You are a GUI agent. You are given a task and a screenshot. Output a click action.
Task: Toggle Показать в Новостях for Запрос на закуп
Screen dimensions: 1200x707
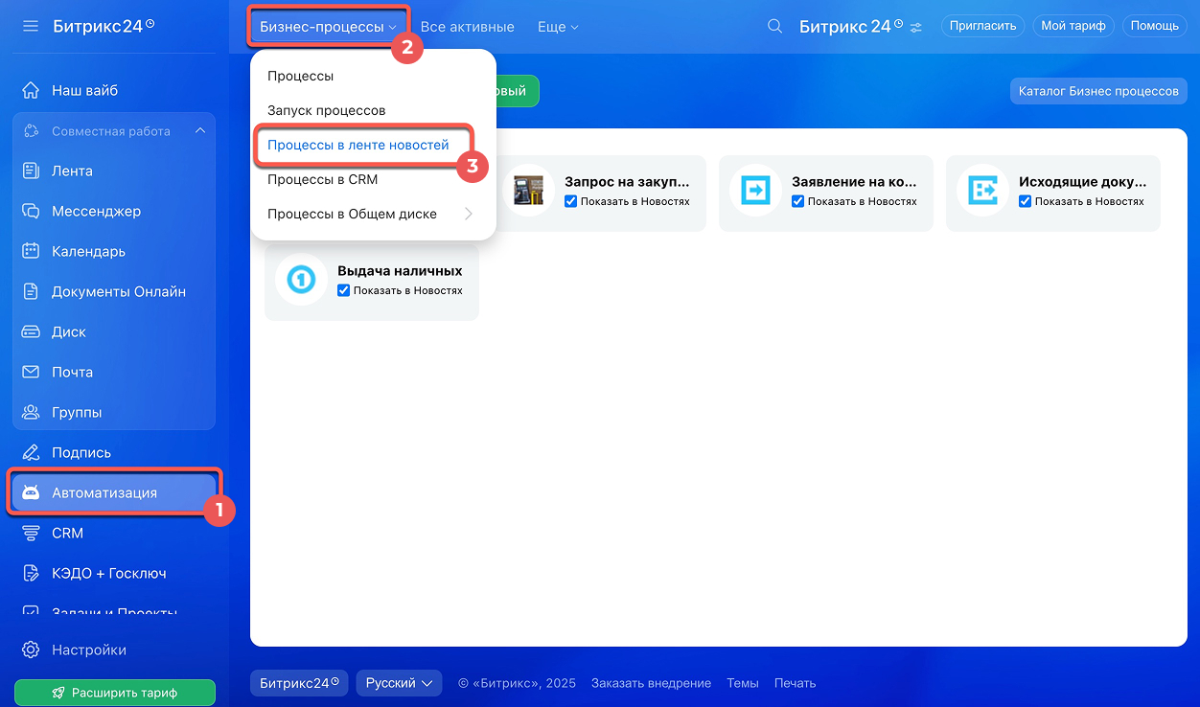571,201
